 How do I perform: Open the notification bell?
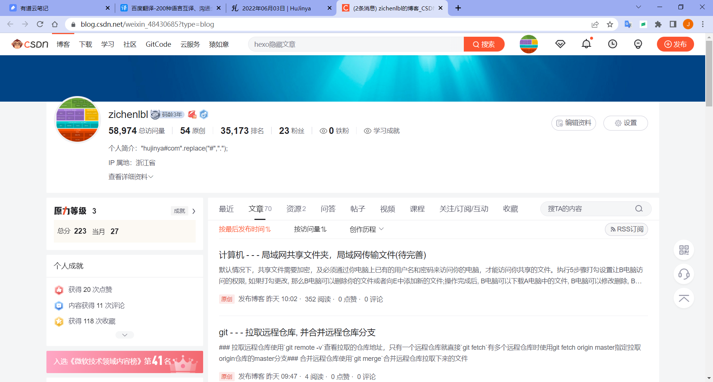coord(586,44)
